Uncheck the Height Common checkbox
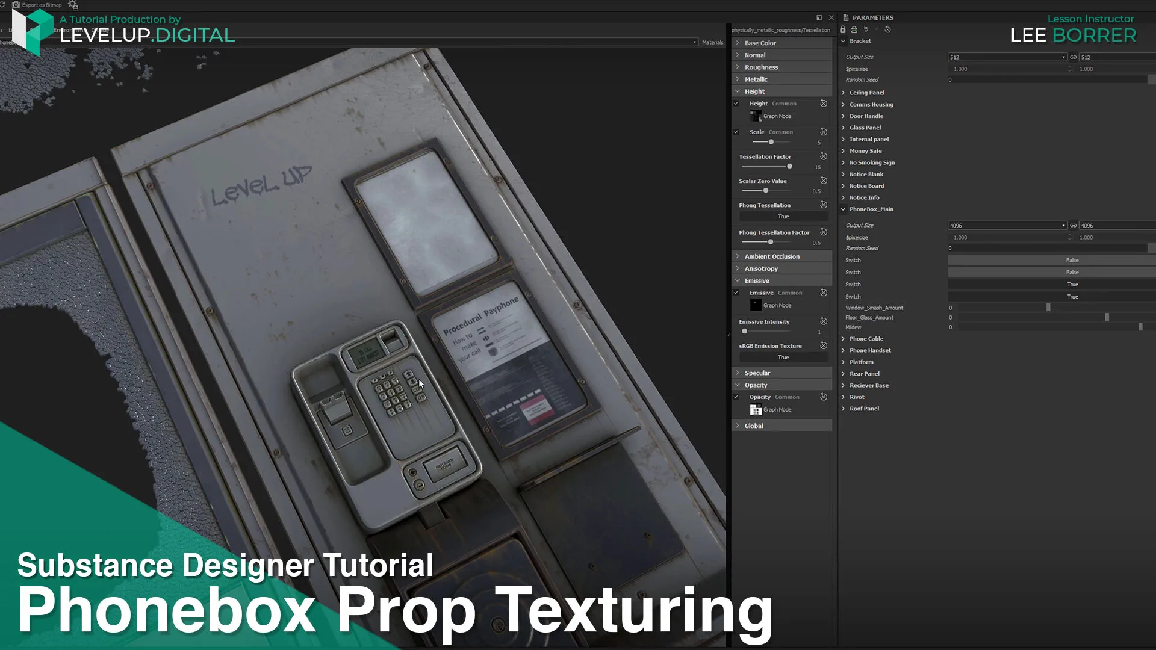This screenshot has height=650, width=1156. point(736,104)
